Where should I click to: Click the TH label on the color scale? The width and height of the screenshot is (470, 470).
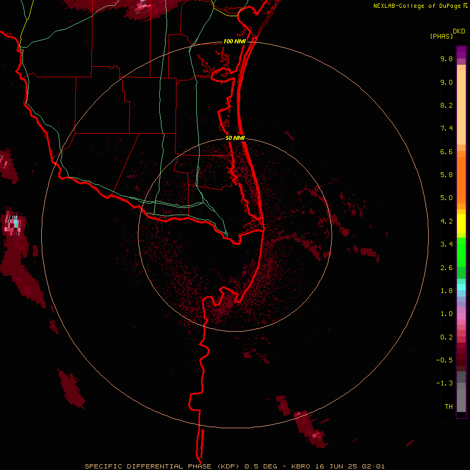(449, 407)
